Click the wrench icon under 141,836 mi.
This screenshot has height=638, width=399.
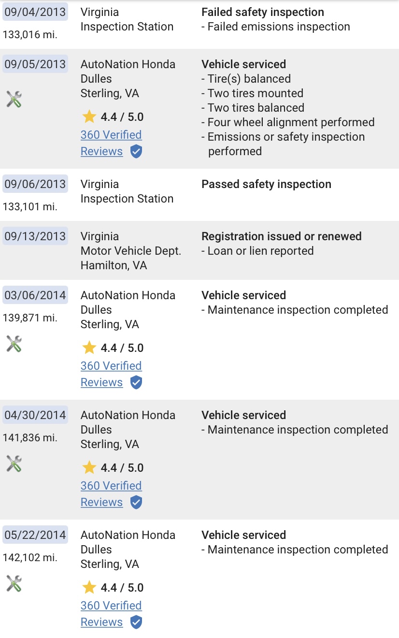click(x=14, y=464)
